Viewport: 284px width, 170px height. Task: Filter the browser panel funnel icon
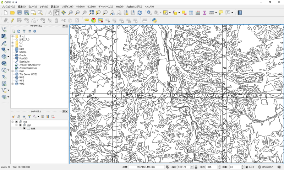tap(24, 31)
